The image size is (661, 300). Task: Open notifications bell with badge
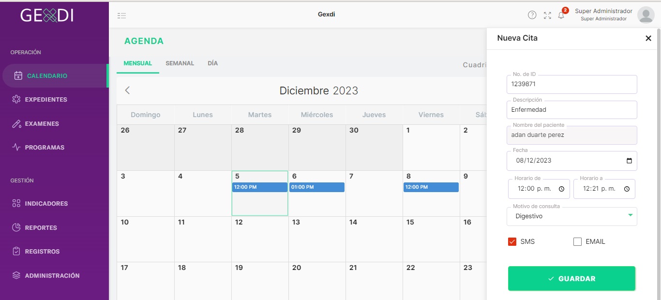tap(561, 15)
